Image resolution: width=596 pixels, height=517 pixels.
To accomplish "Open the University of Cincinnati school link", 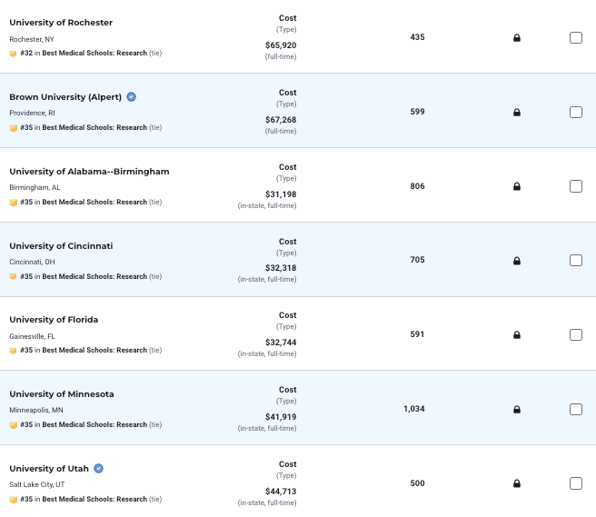I will click(61, 246).
